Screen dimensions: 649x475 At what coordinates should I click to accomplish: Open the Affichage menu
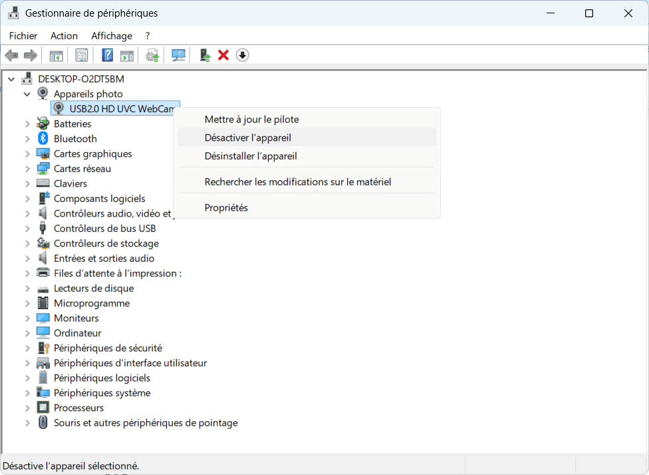(112, 36)
